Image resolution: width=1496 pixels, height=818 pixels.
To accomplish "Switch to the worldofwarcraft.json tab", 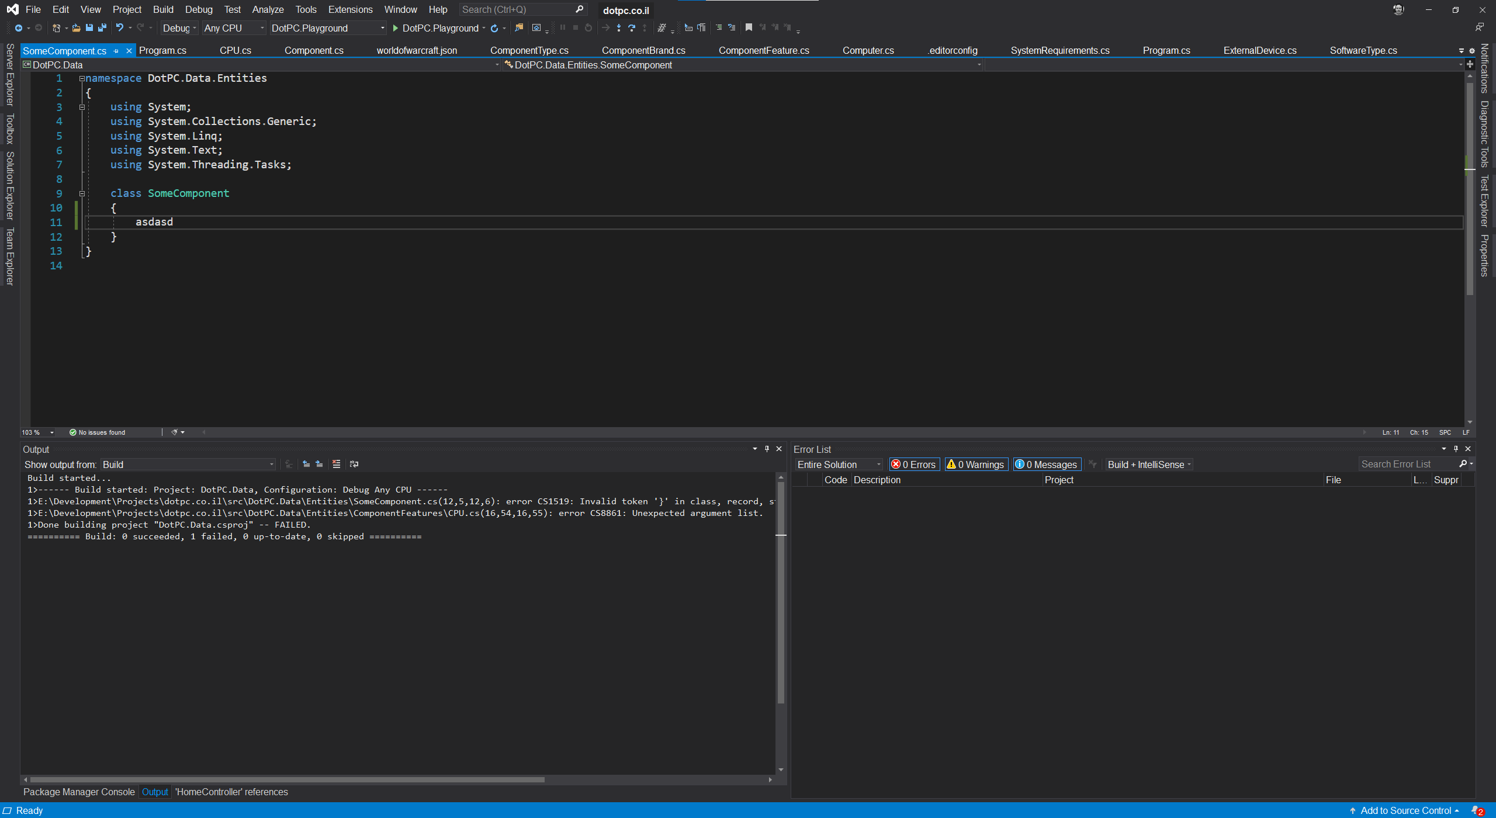I will pyautogui.click(x=417, y=51).
